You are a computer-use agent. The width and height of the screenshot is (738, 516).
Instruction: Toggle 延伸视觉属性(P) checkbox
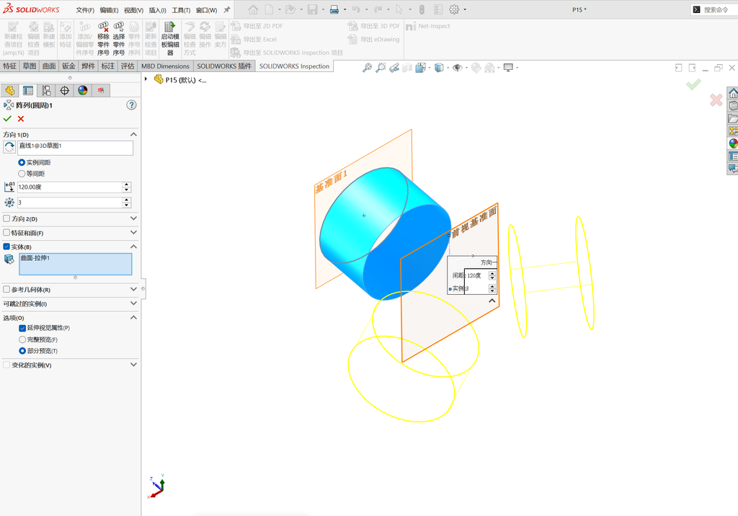(x=22, y=328)
